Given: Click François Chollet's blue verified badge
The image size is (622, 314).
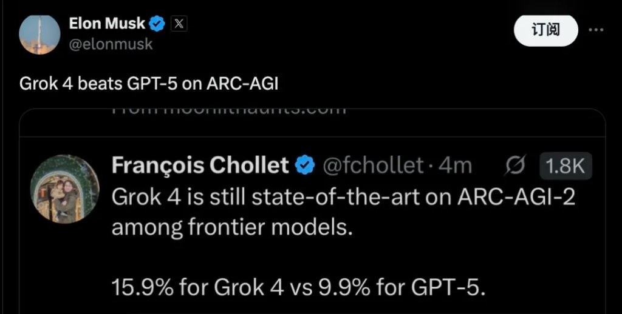Looking at the screenshot, I should click(x=304, y=165).
